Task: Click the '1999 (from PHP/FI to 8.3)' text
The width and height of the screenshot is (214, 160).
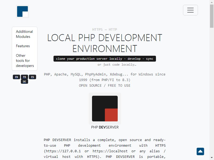Action: (x=105, y=80)
